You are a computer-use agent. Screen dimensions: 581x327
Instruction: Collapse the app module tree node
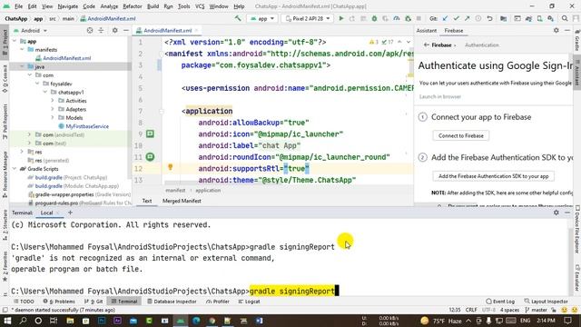point(15,41)
